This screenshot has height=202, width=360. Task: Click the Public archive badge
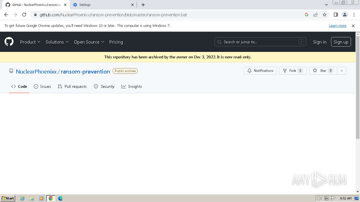tap(125, 71)
